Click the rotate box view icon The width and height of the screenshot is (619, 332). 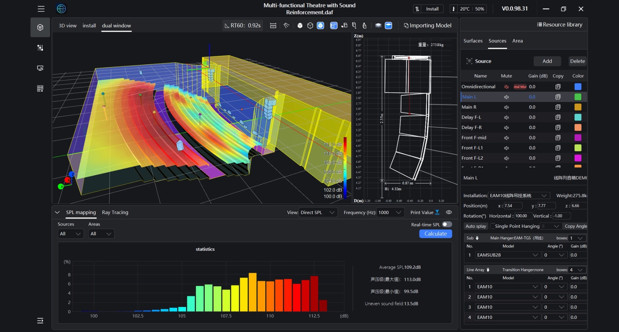pos(344,25)
